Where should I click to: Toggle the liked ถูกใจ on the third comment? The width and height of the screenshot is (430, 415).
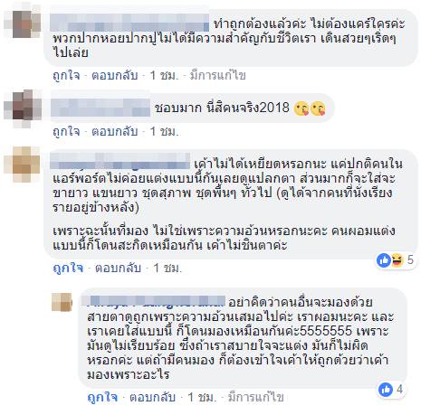click(68, 268)
